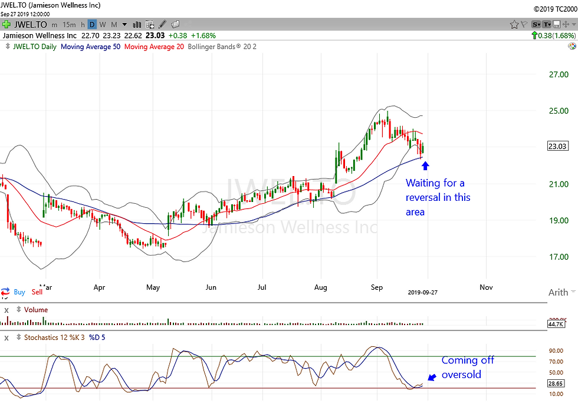Click the 'Coming off oversold' annotation

point(467,367)
